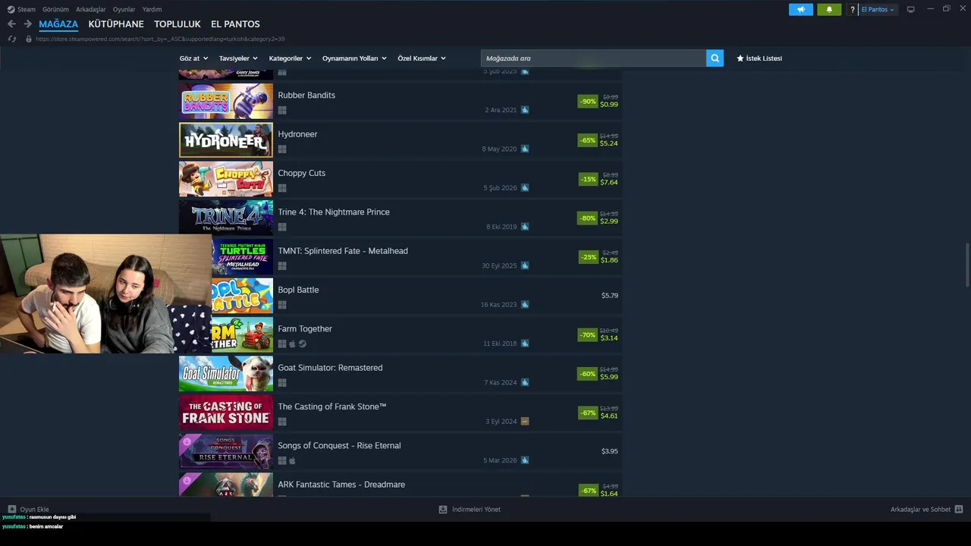Click the $5.79 price for Bopl Battle
Image resolution: width=971 pixels, height=546 pixels.
(x=610, y=296)
